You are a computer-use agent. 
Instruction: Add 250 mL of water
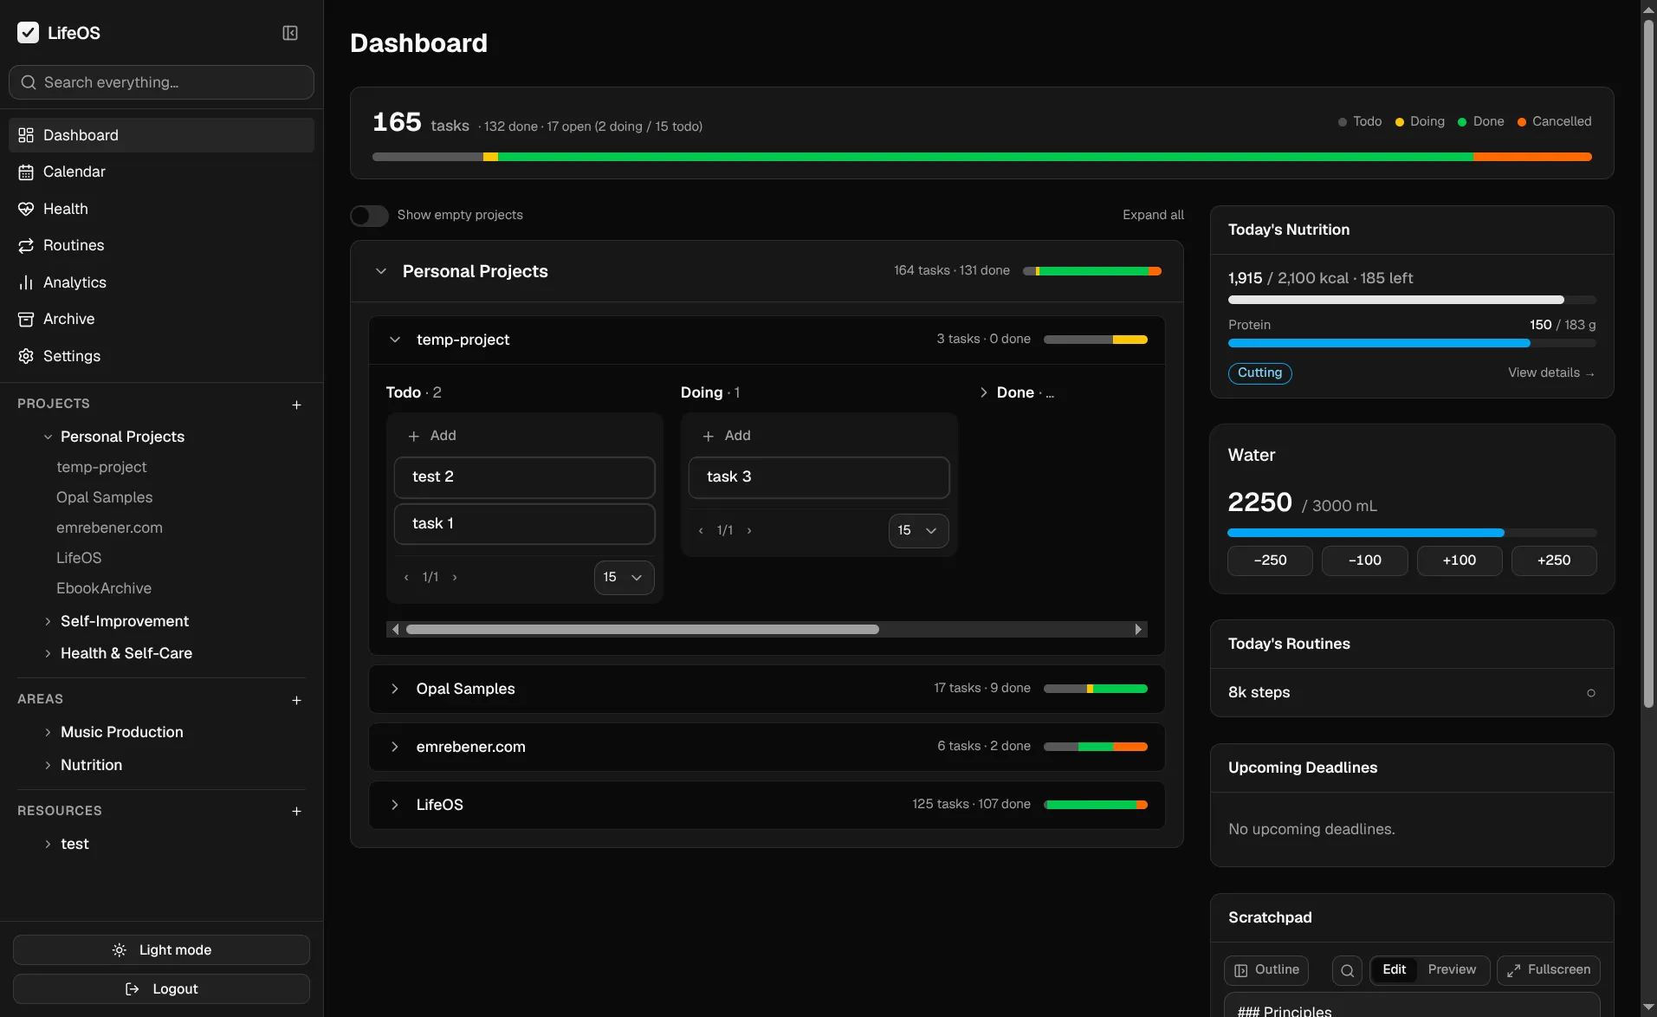[x=1553, y=560]
